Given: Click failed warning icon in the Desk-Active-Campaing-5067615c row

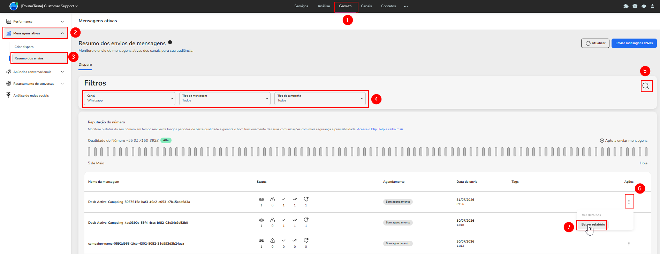Looking at the screenshot, I should 273,199.
